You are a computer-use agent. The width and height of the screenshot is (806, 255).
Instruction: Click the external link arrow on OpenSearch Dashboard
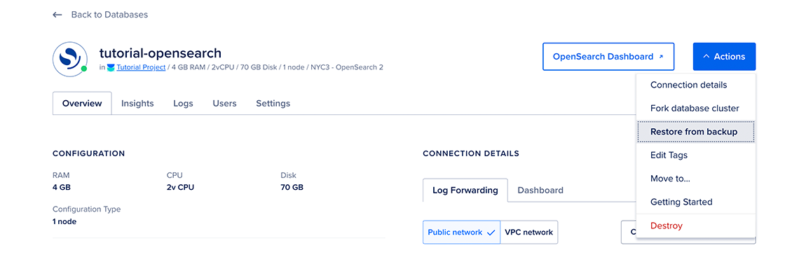(x=661, y=57)
